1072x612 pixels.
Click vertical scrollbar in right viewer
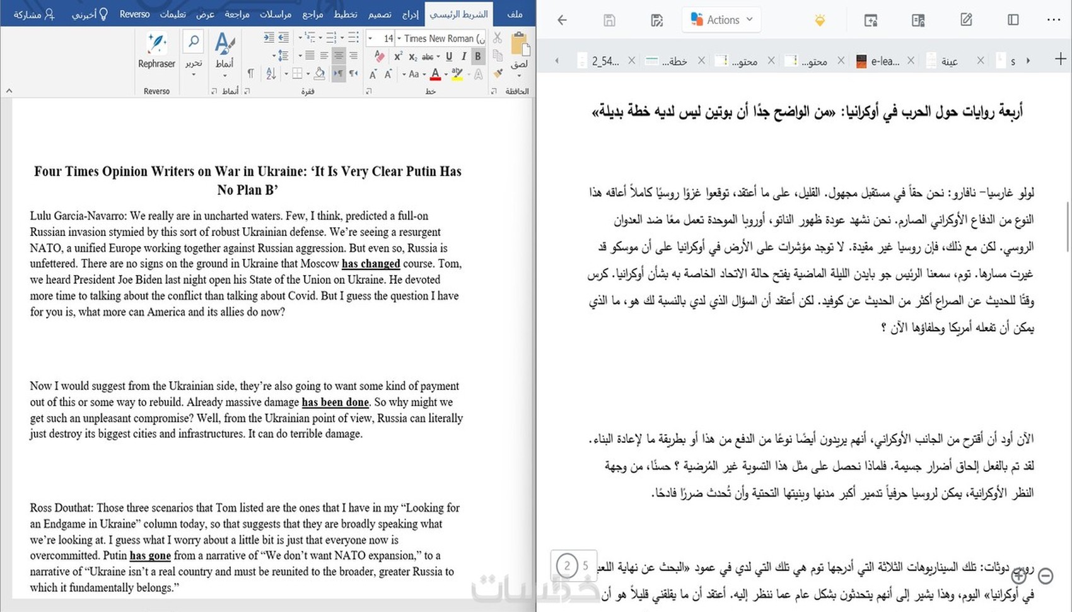pyautogui.click(x=1067, y=227)
